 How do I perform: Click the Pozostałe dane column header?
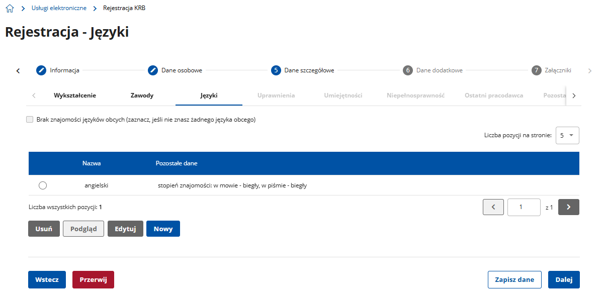tap(177, 163)
